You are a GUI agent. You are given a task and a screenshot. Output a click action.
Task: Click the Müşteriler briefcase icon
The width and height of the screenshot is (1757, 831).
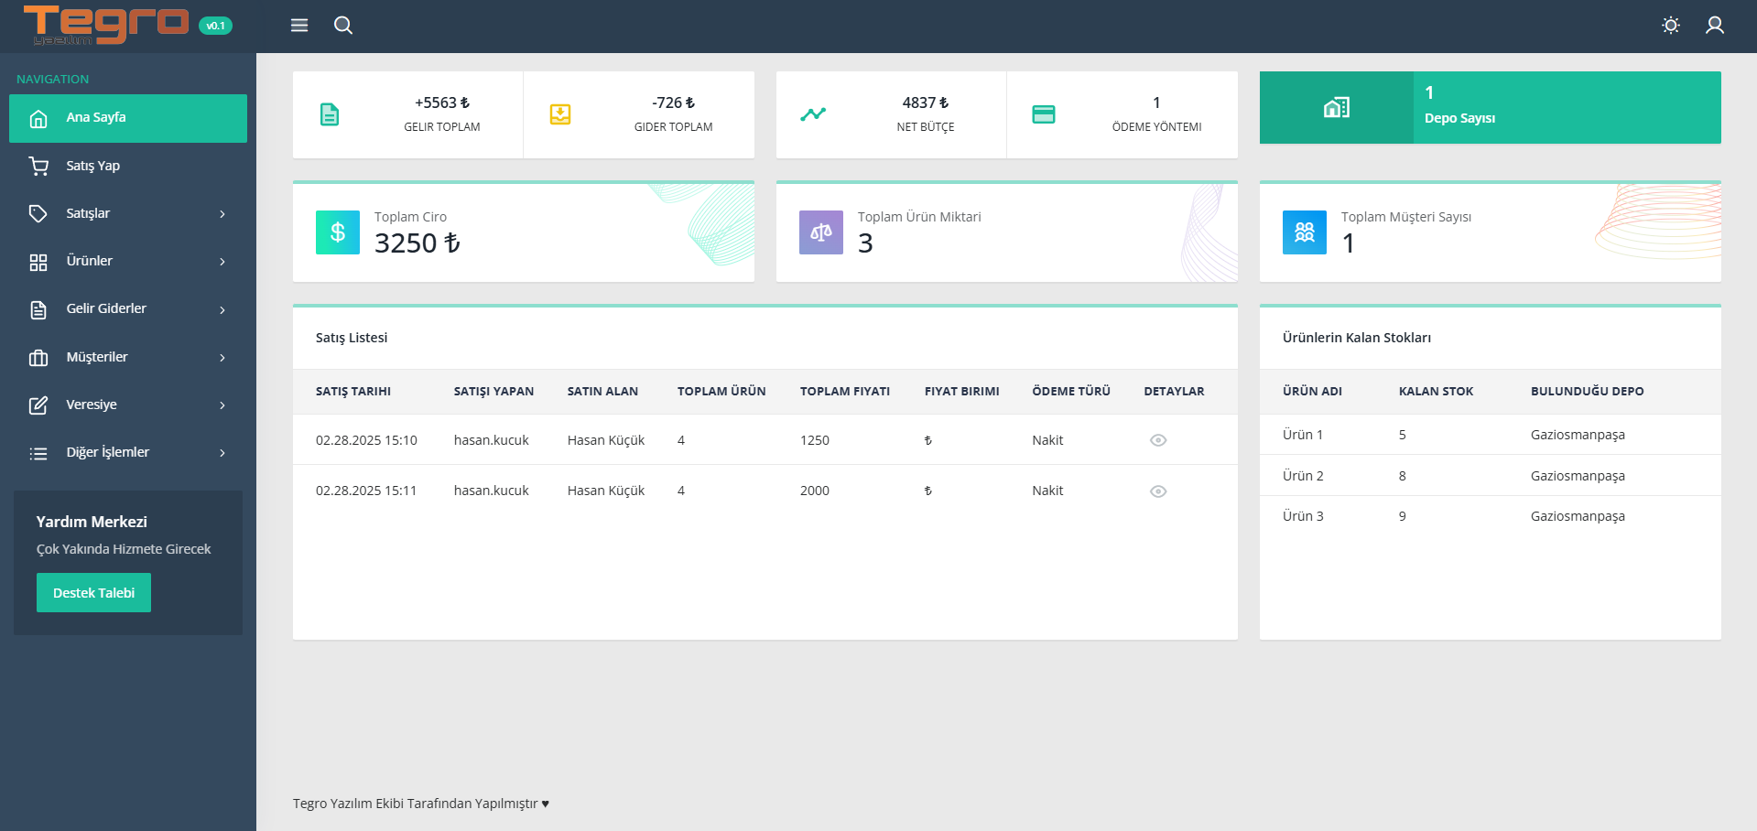(38, 357)
